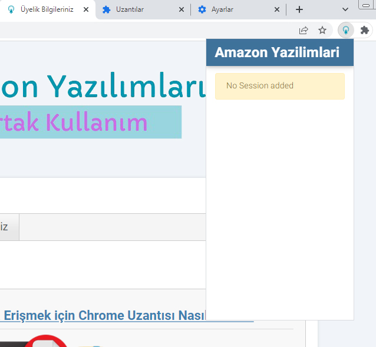Close the Ayarlar tab
The height and width of the screenshot is (347, 376).
tap(277, 9)
